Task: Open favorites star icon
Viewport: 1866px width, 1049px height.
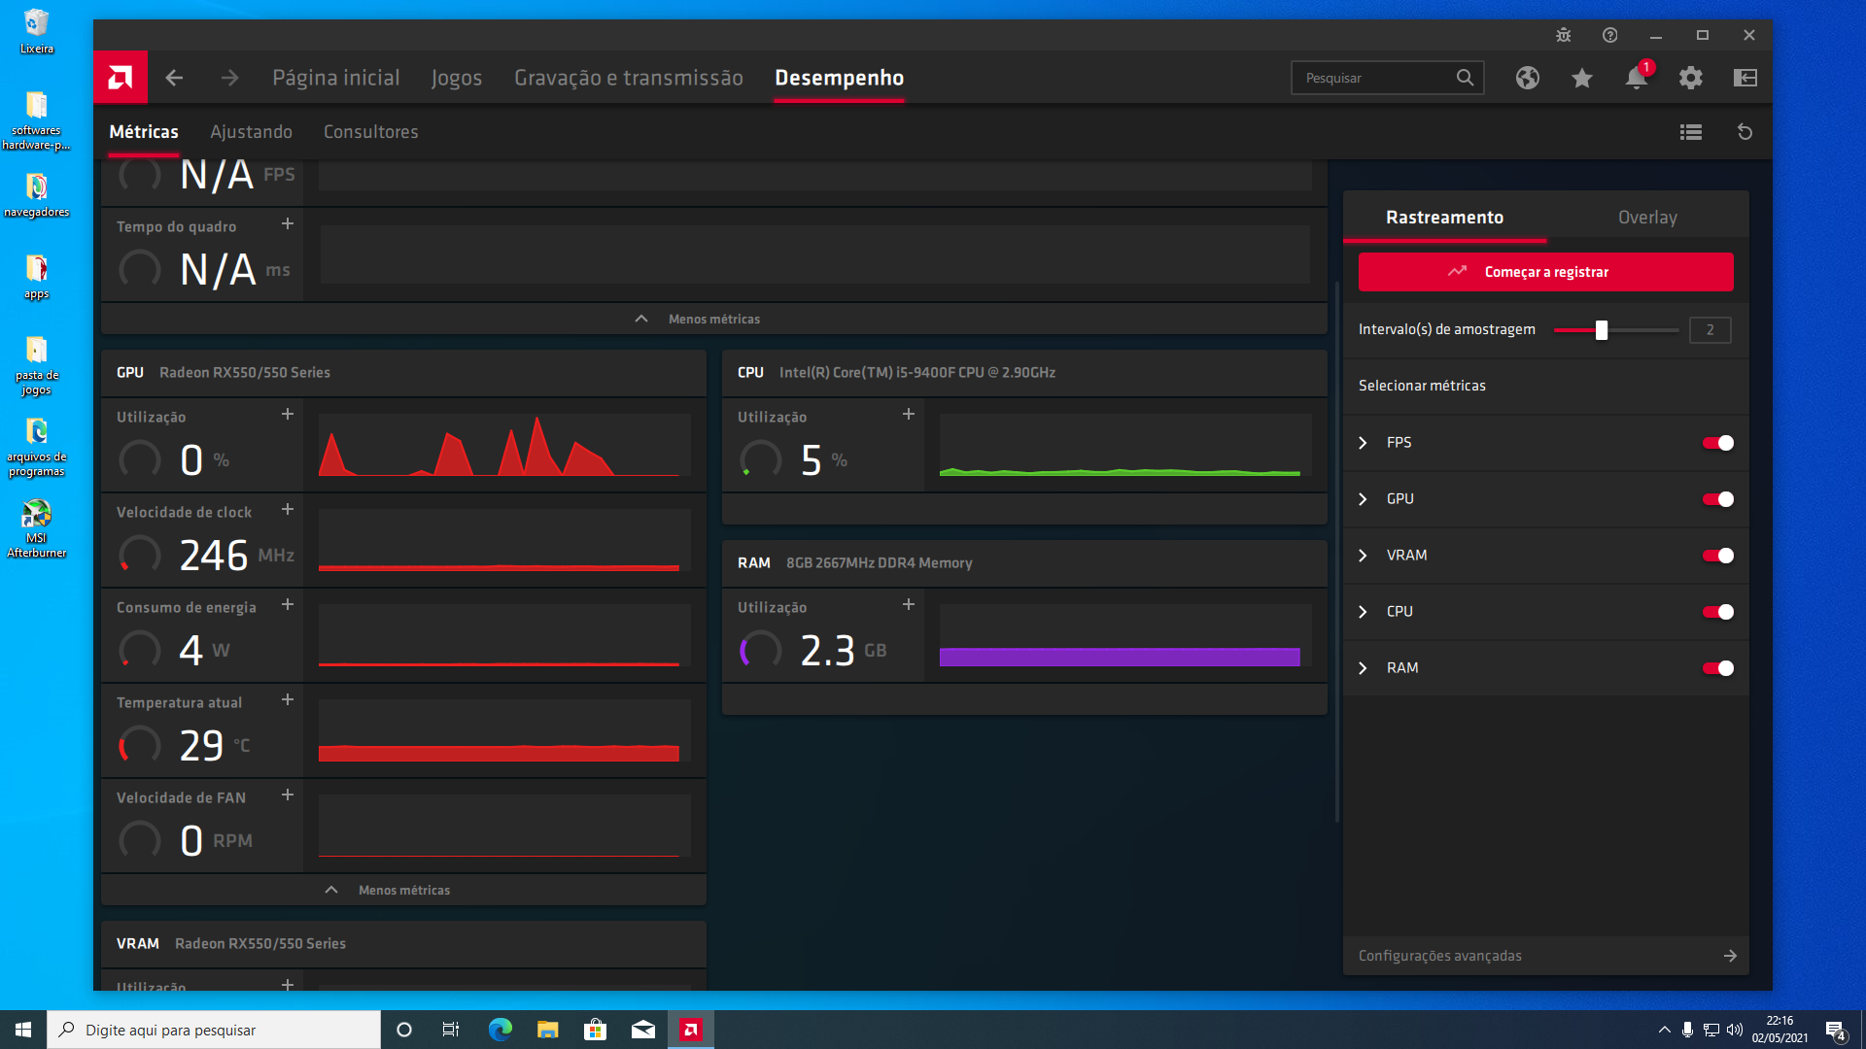Action: coord(1582,78)
